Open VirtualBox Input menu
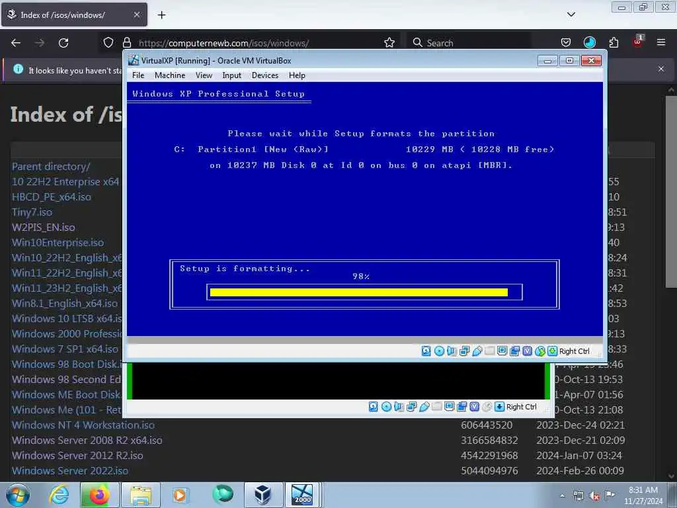677x508 pixels. click(232, 75)
